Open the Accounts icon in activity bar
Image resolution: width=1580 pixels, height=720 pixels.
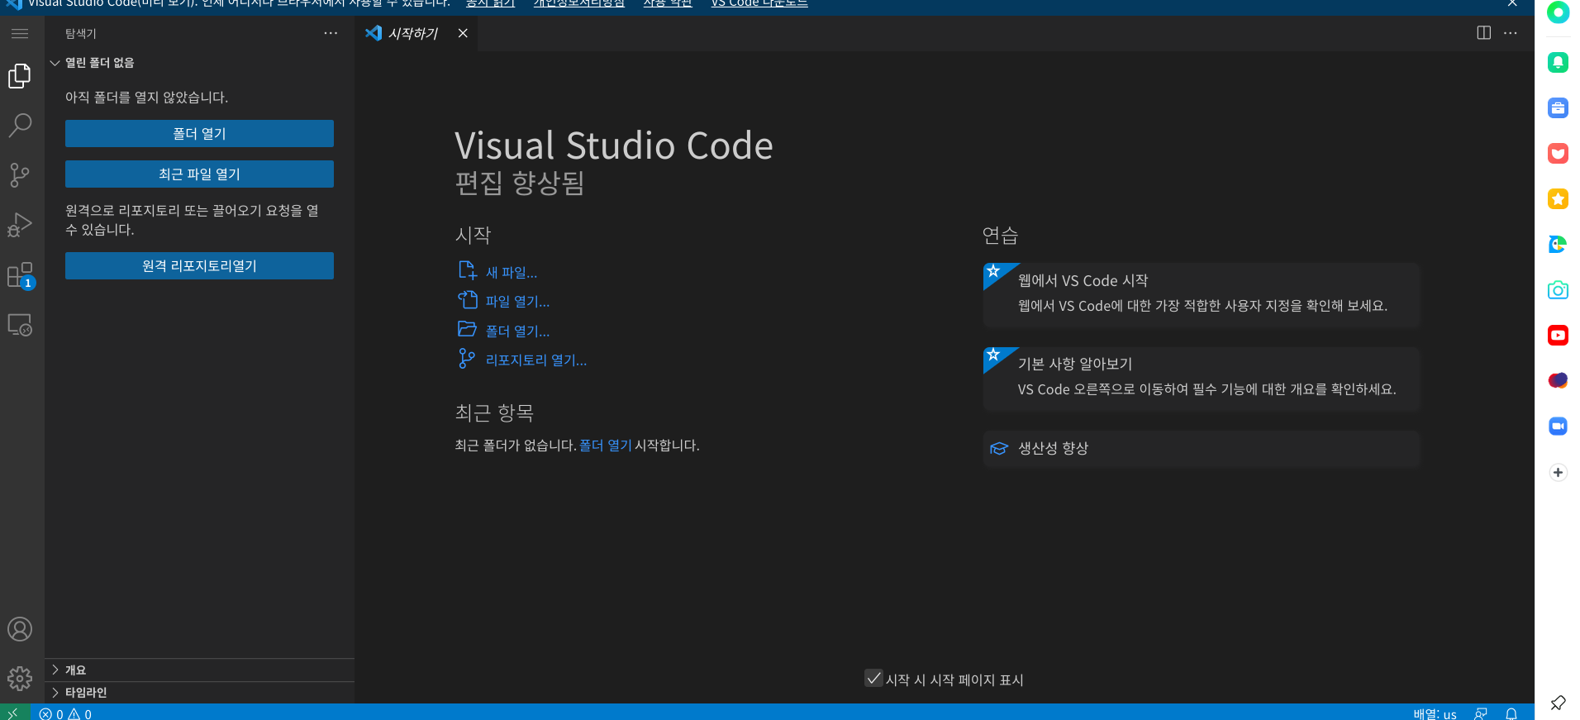click(x=20, y=629)
